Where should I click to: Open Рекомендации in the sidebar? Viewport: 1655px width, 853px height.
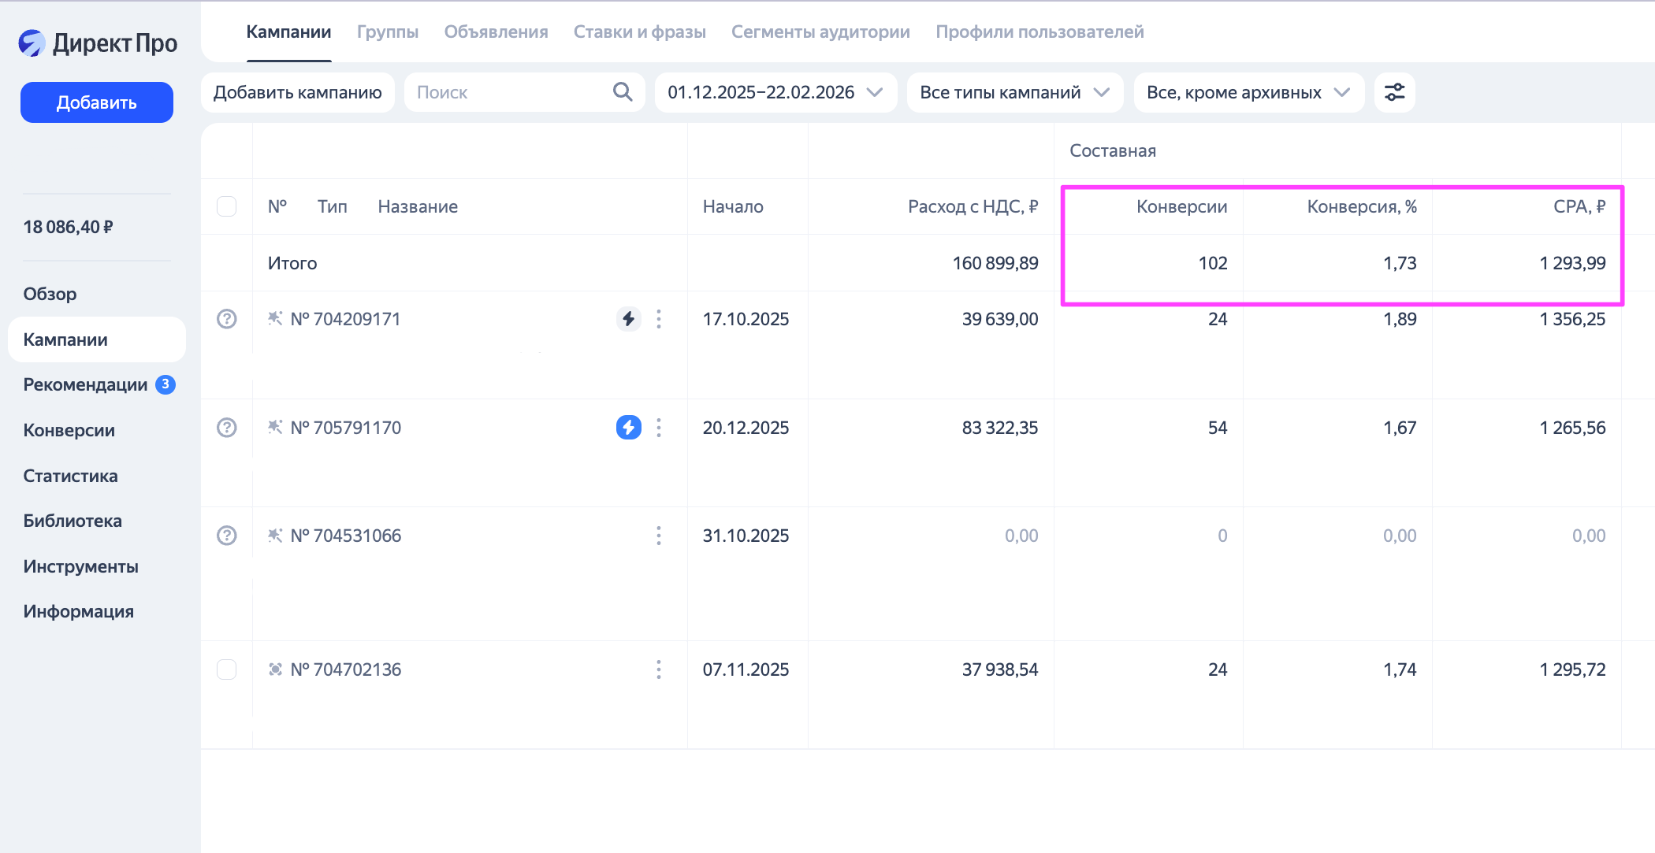pos(86,384)
